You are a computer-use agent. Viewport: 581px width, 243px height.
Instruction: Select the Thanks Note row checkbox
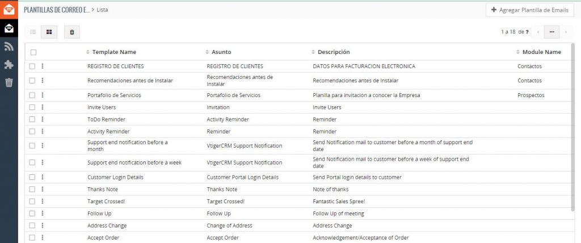[33, 189]
